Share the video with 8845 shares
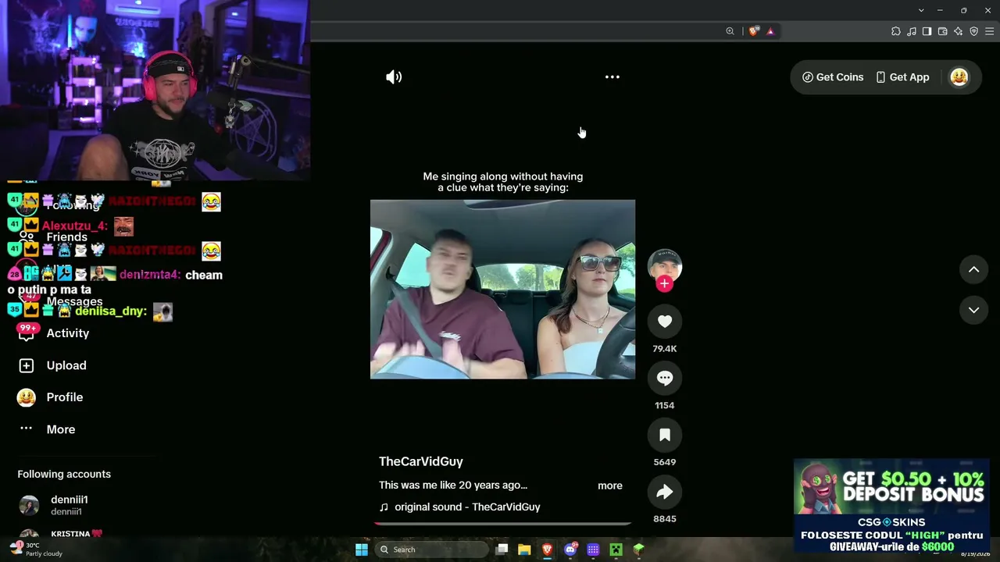1000x562 pixels. pos(665,492)
